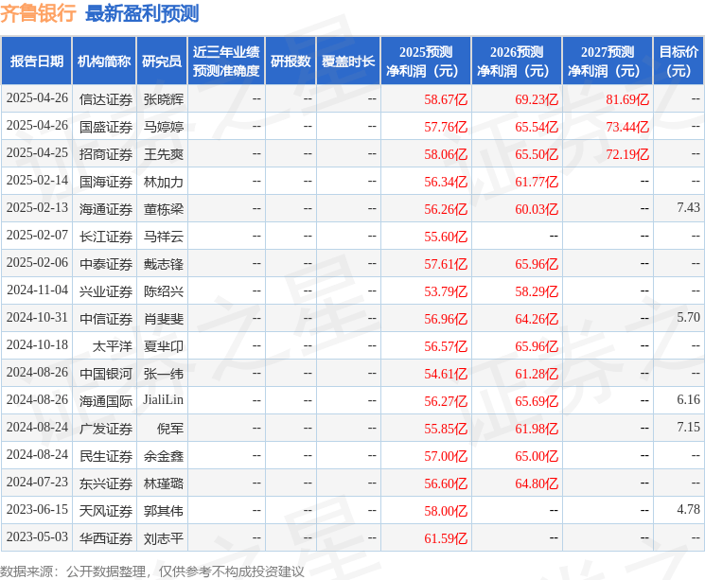Click the 65.00亿 profit value
Screen dimensions: 705x580
click(537, 456)
